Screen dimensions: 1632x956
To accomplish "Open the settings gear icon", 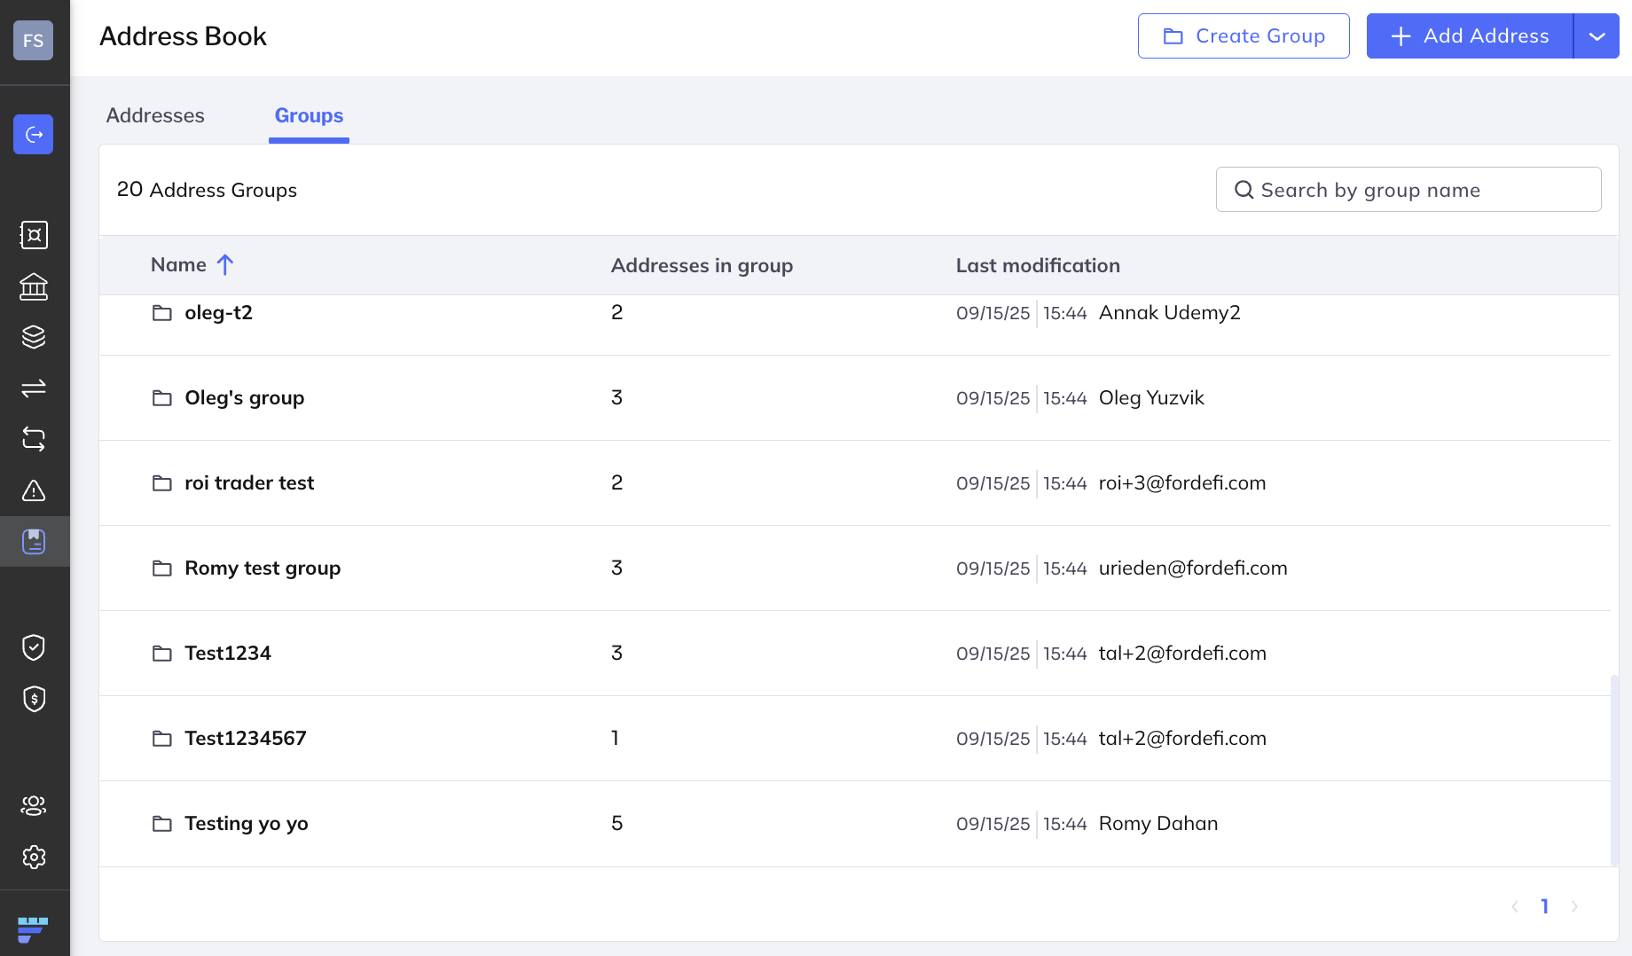I will point(34,857).
